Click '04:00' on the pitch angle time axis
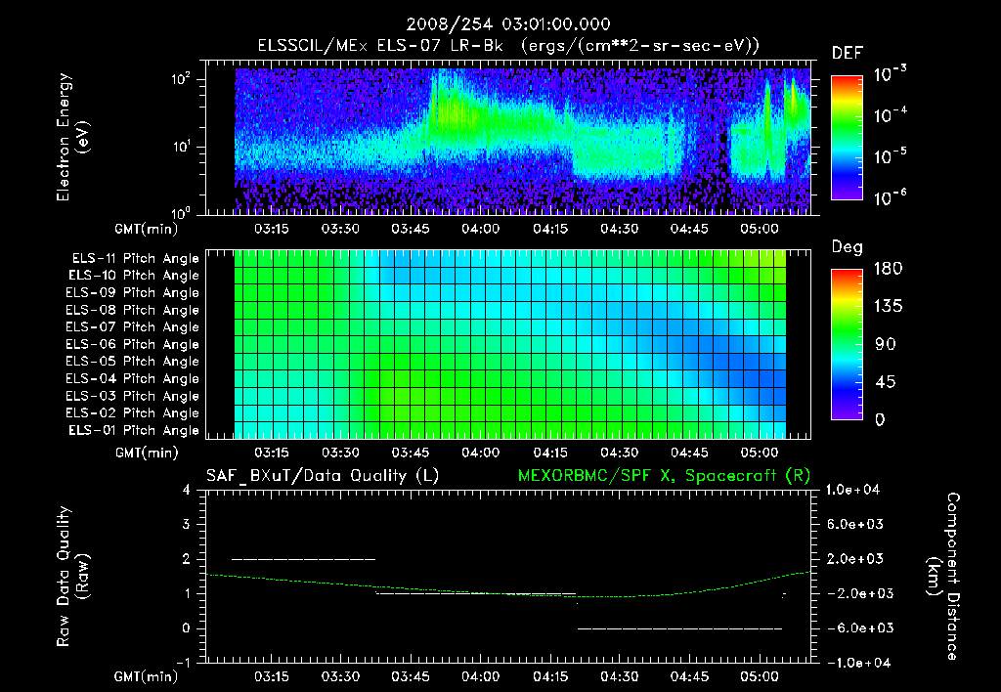The image size is (1001, 692). (480, 453)
